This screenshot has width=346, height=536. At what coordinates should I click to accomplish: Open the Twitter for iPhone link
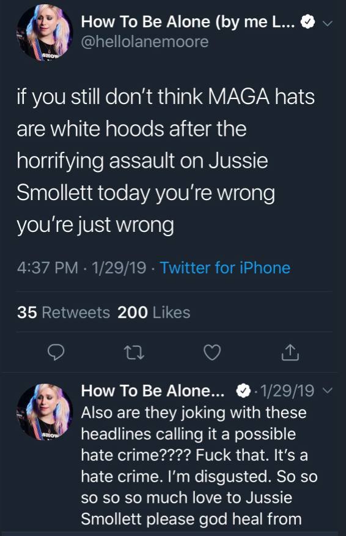point(225,267)
